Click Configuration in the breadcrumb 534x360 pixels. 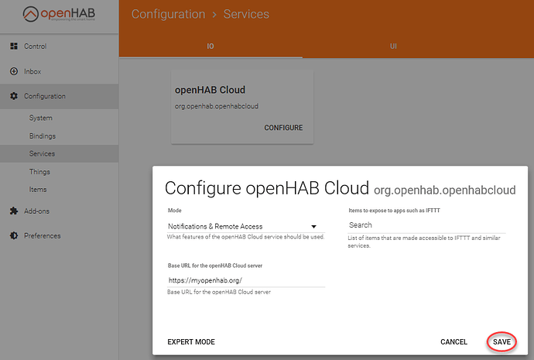click(x=168, y=14)
